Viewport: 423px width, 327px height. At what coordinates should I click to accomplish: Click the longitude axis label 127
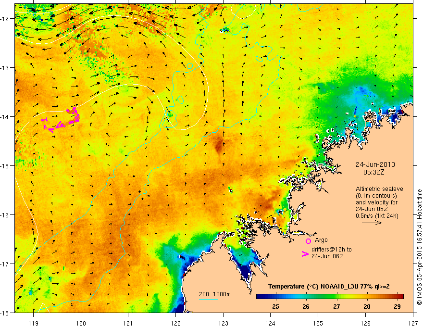(x=413, y=323)
